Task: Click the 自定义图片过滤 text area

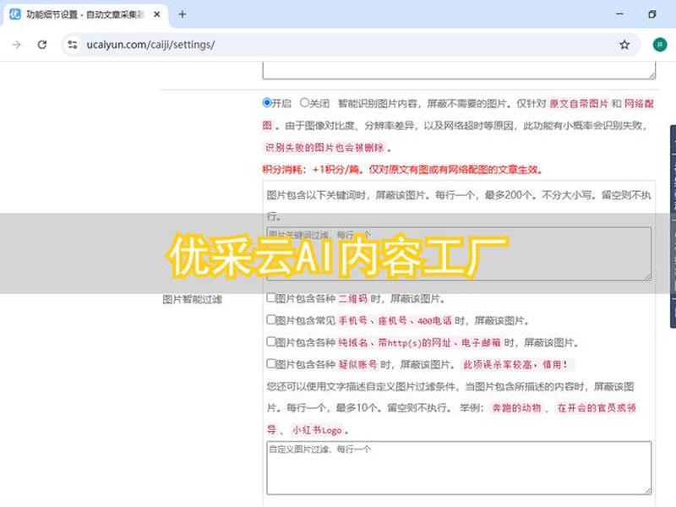Action: (459, 467)
